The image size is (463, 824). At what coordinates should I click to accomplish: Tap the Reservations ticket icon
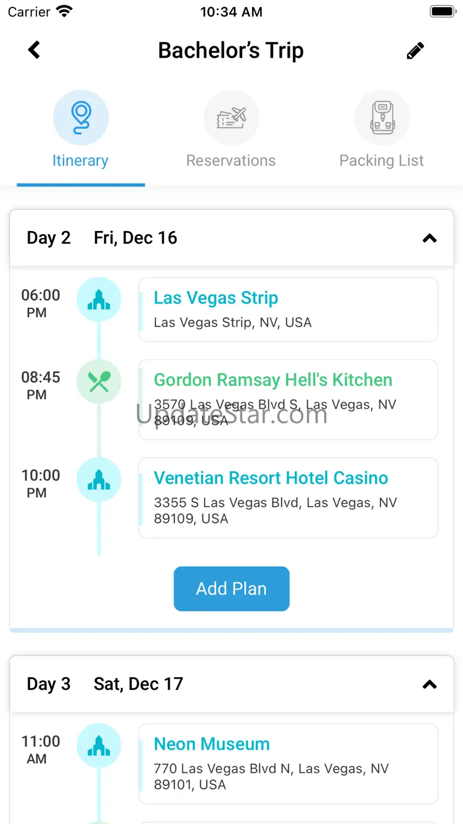click(231, 117)
